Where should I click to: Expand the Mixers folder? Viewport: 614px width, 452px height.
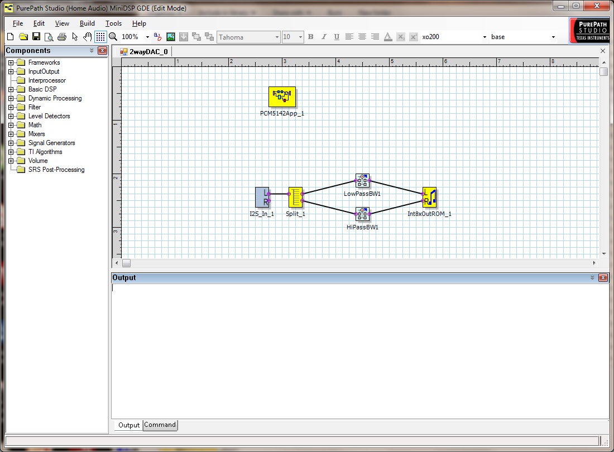point(11,134)
